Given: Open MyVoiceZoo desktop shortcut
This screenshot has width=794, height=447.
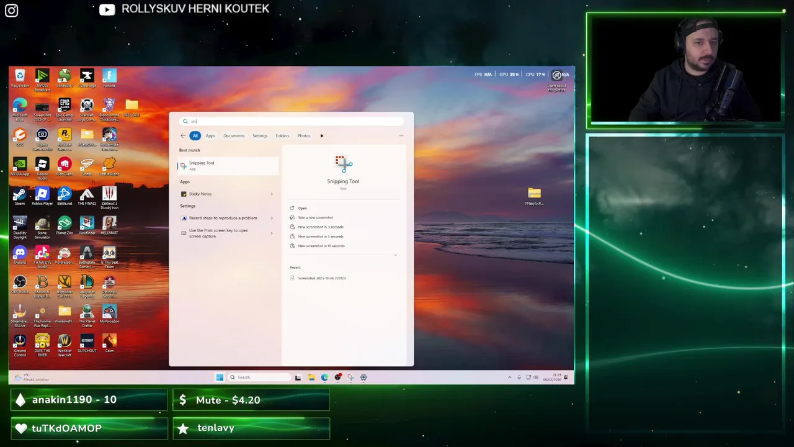Looking at the screenshot, I should [x=109, y=315].
